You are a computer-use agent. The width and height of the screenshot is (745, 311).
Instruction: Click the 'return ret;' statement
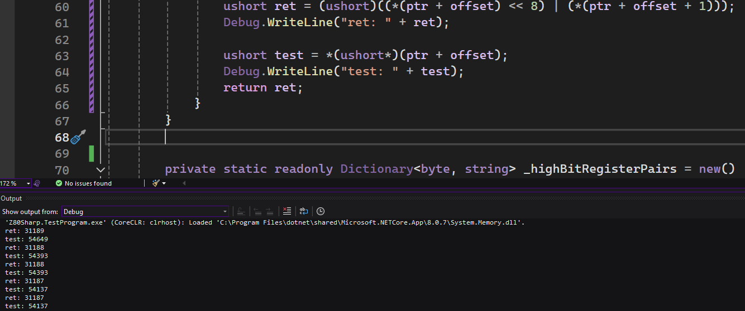coord(263,88)
